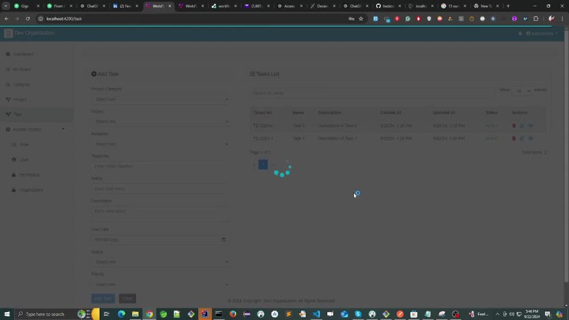The height and width of the screenshot is (320, 569).
Task: Select page 1 in pagination
Action: 263,165
